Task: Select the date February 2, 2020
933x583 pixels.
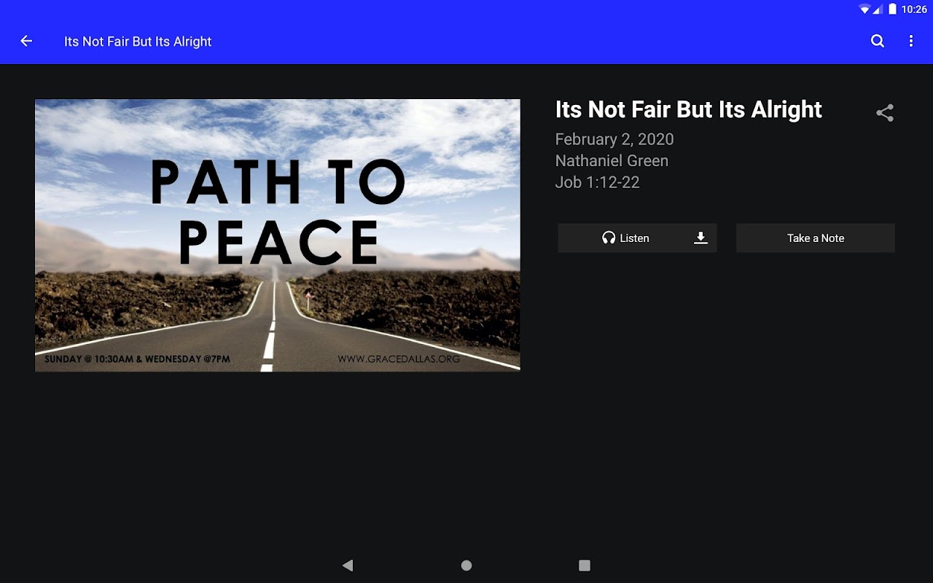Action: pos(614,139)
